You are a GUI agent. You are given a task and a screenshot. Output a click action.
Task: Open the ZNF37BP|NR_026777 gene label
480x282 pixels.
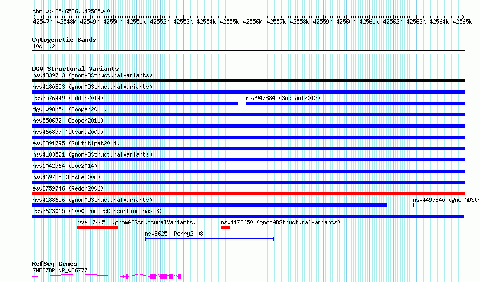point(60,270)
